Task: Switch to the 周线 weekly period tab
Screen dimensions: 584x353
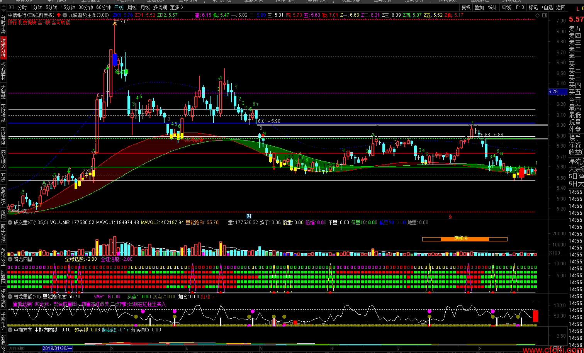Action: point(132,7)
